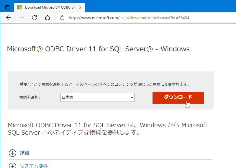
Task: Go back to the previous page
Action: point(9,18)
